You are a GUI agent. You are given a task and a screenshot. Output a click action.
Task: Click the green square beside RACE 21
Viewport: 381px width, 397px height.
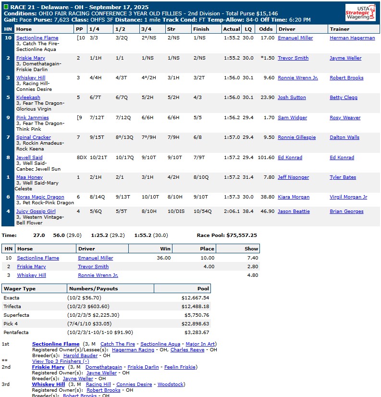pyautogui.click(x=6, y=8)
